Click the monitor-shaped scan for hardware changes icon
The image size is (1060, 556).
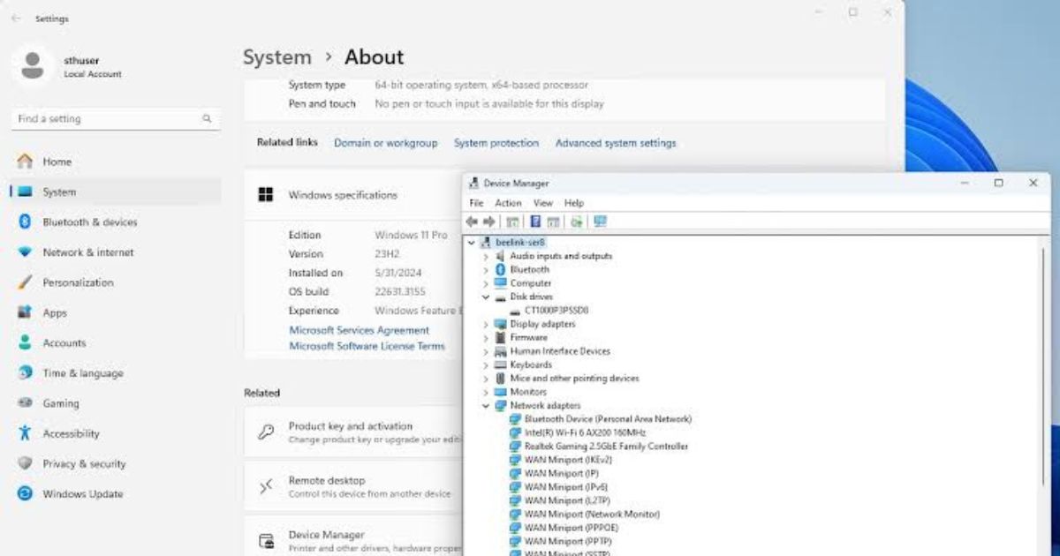(600, 222)
